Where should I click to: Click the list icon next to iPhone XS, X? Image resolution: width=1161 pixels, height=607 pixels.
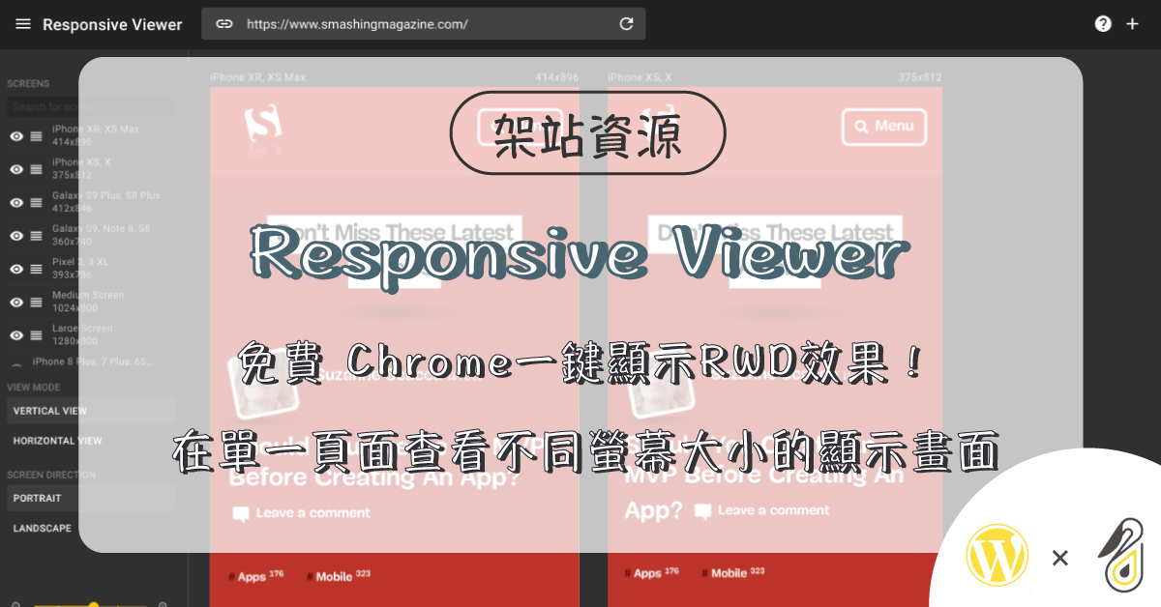click(36, 168)
